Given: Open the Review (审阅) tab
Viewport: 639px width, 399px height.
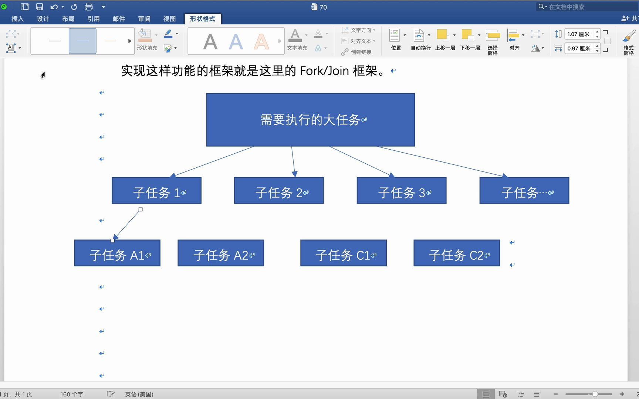Looking at the screenshot, I should [x=144, y=19].
